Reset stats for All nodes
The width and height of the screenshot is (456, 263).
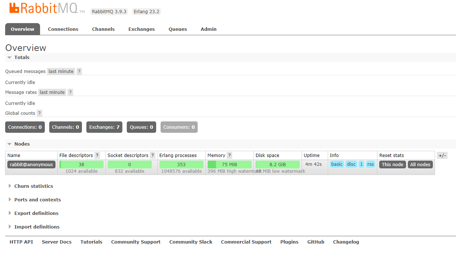point(420,165)
